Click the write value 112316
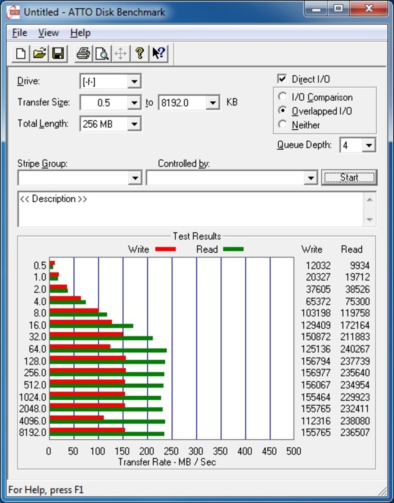Screen dimensions: 394x503 click(315, 420)
